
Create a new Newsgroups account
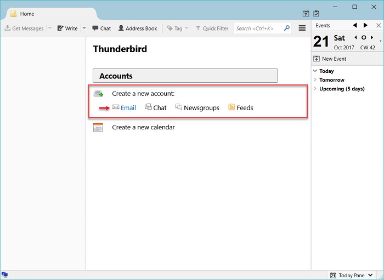197,107
